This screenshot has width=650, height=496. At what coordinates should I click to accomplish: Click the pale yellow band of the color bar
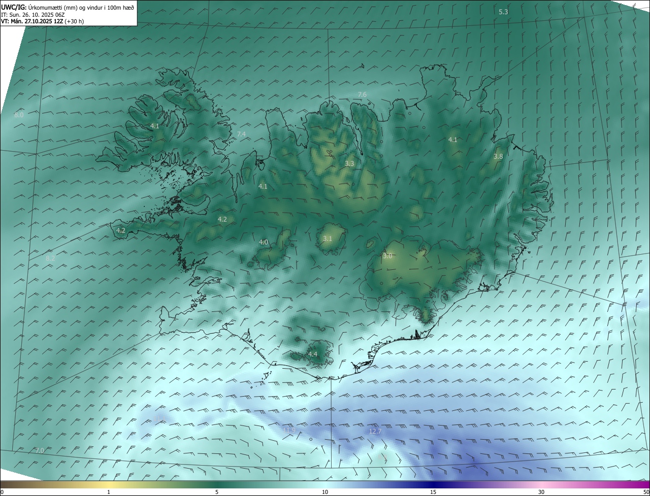[109, 484]
